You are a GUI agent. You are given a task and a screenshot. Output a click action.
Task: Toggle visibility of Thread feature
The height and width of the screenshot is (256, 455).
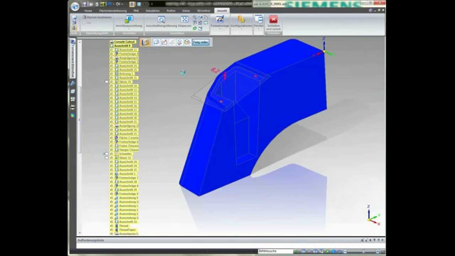[x=112, y=226]
